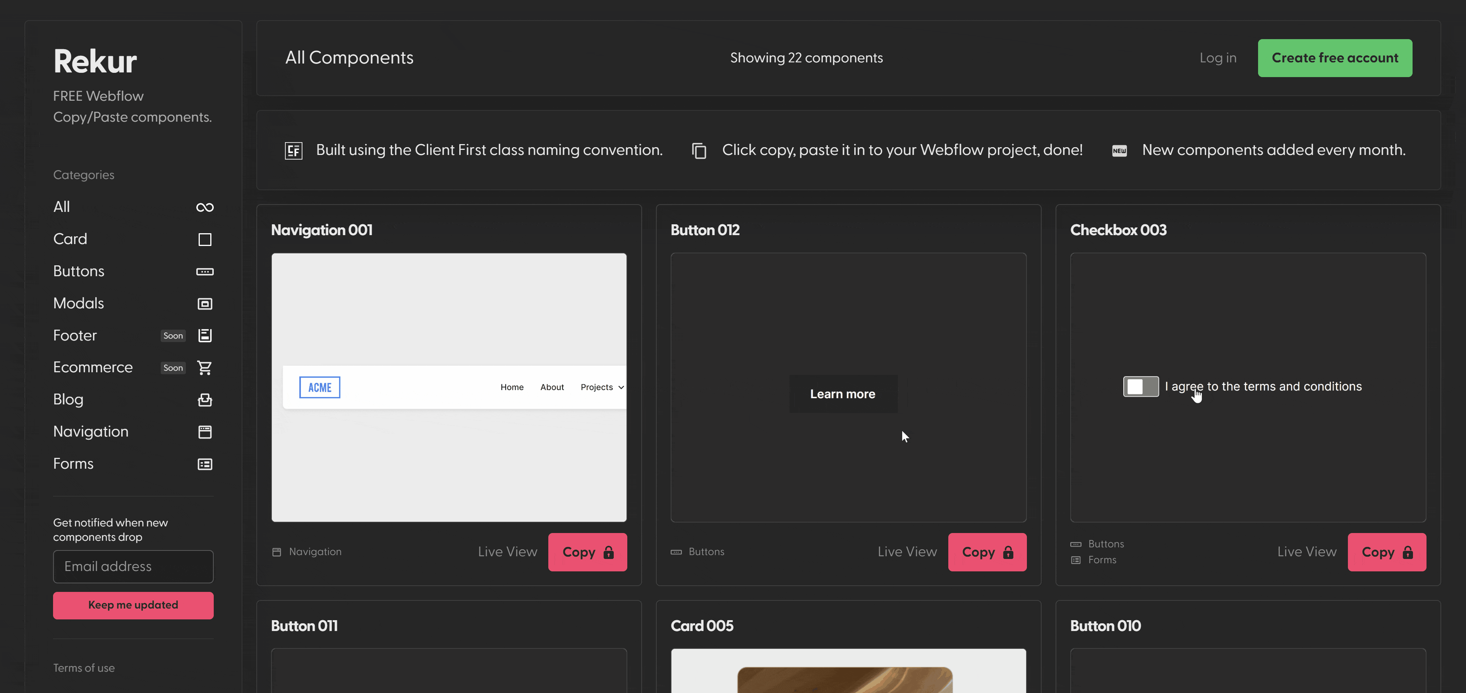Expand the Projects dropdown in Navigation 001 preview
This screenshot has height=693, width=1466.
(601, 387)
